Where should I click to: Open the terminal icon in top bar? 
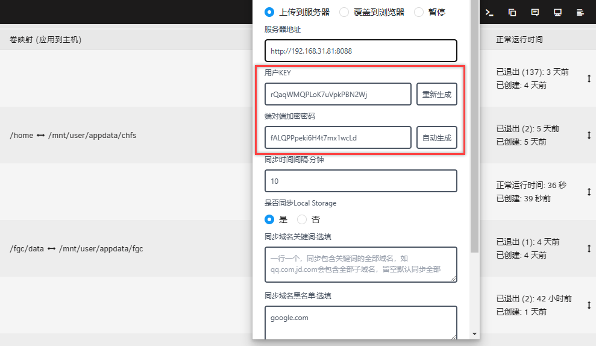(489, 13)
